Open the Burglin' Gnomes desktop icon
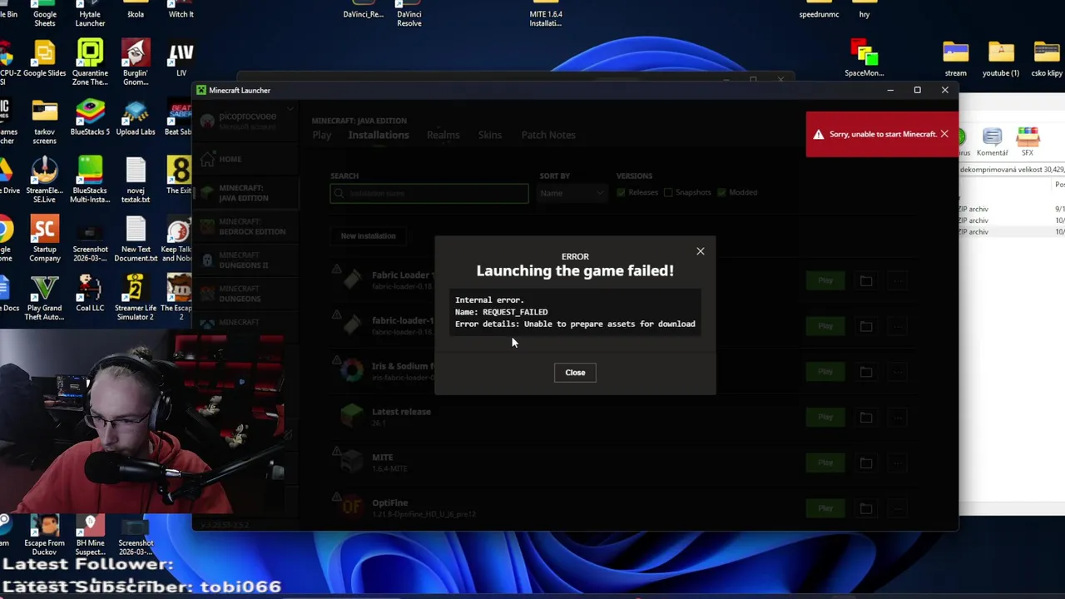 click(136, 62)
